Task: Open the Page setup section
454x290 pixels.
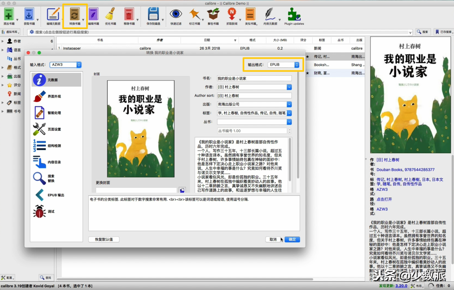Action: click(56, 129)
